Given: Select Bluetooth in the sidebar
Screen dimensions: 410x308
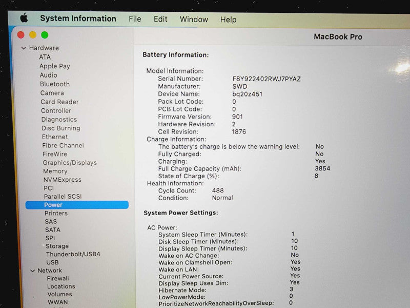Looking at the screenshot, I should click(x=55, y=84).
